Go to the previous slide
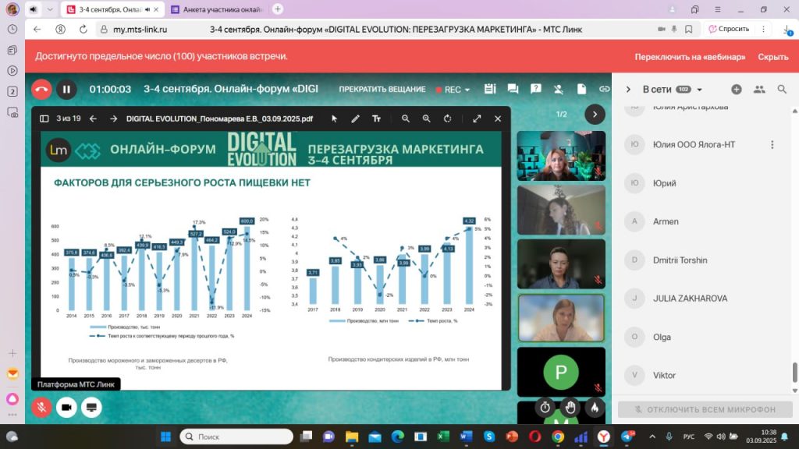 click(x=94, y=118)
